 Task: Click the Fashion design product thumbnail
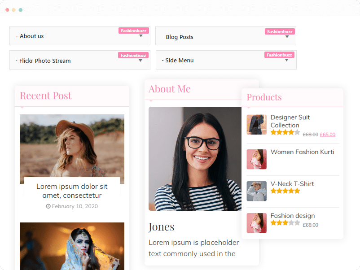pos(257,223)
